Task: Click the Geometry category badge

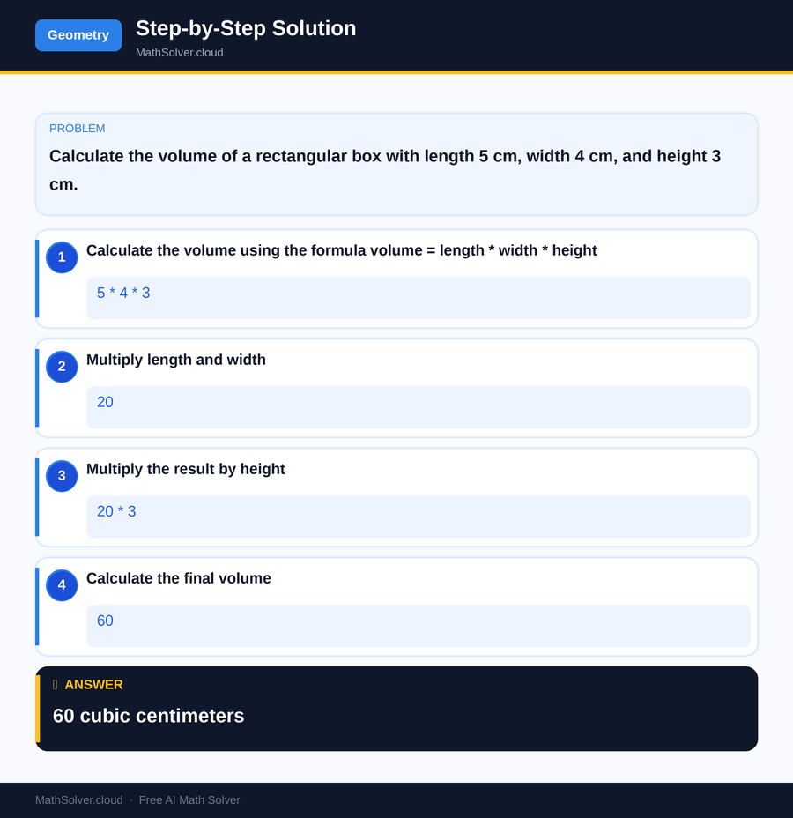Action: click(x=78, y=35)
